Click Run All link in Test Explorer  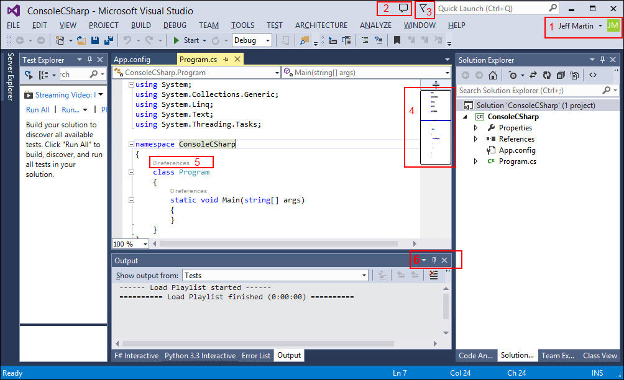tap(38, 110)
